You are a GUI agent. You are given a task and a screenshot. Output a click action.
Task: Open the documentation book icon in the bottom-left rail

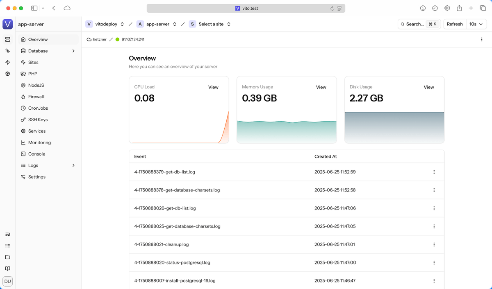pos(7,269)
